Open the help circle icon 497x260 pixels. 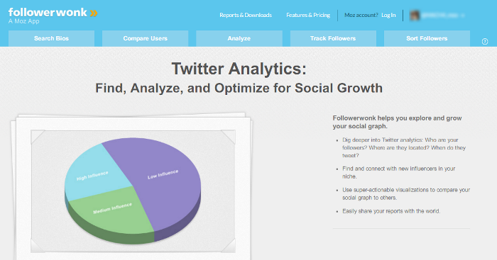(485, 41)
